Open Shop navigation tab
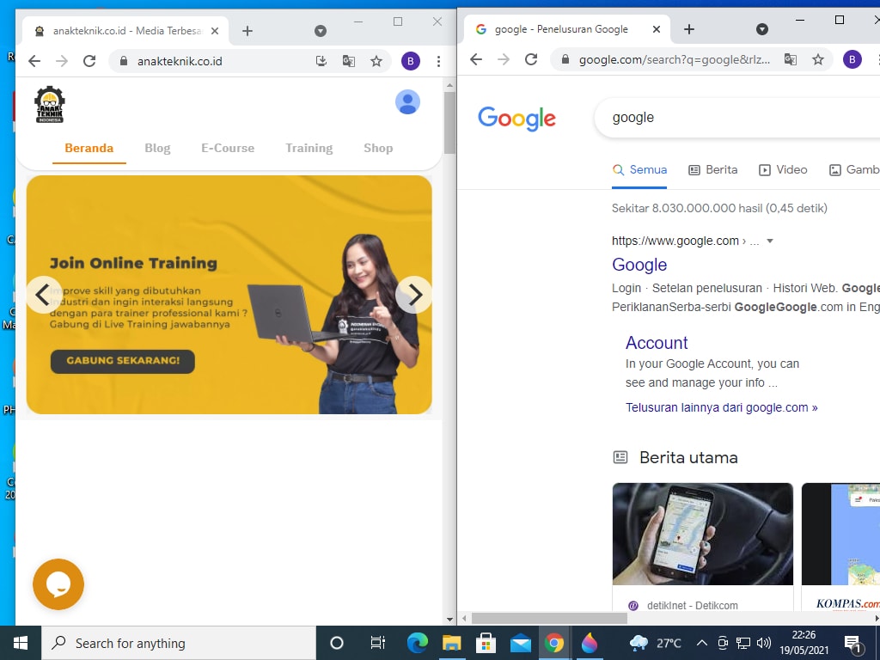Viewport: 880px width, 660px height. (378, 148)
